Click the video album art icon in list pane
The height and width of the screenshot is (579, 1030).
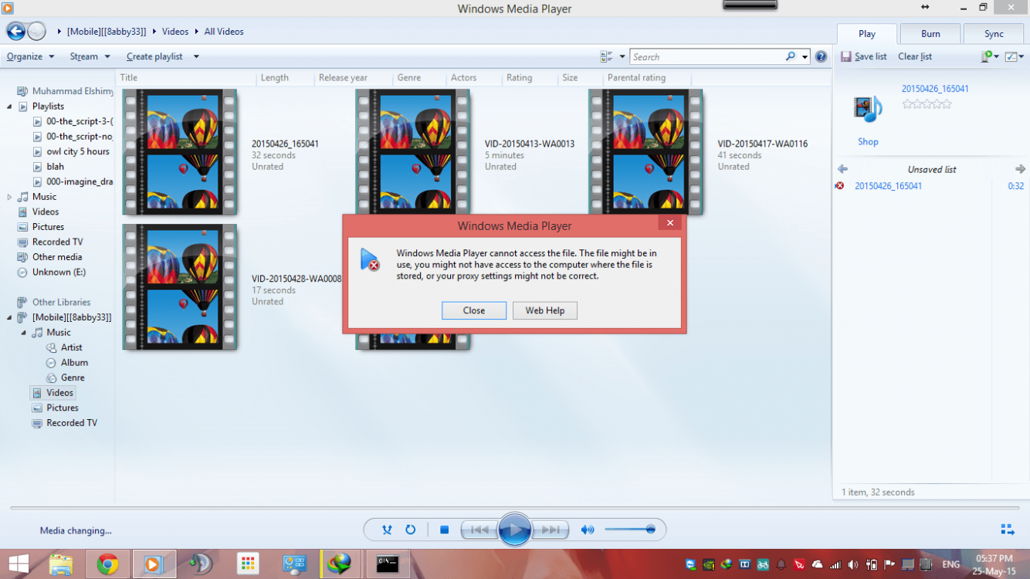pos(868,109)
